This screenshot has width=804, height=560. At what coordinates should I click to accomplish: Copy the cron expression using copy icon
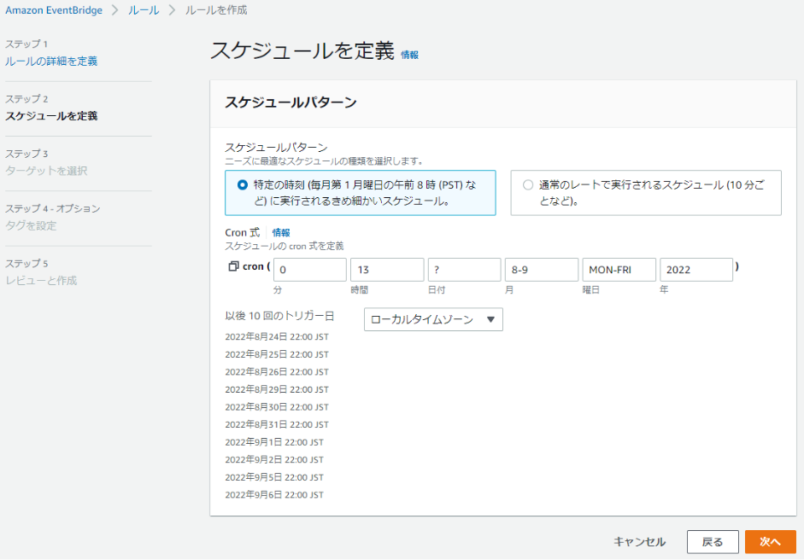pos(233,266)
